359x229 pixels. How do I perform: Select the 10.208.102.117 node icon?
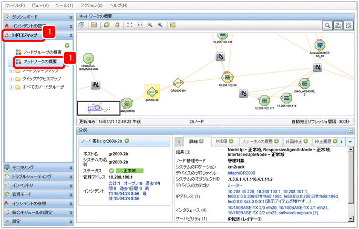(x=264, y=101)
